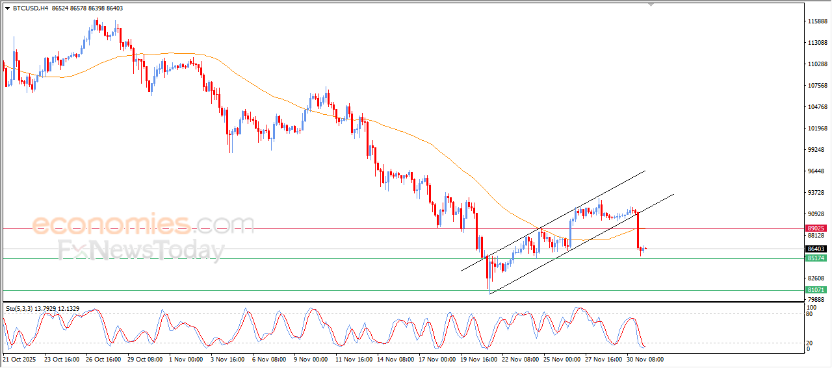832x368 pixels.
Task: Click the 9 Nov 00:00 time axis label
Action: pyautogui.click(x=311, y=359)
